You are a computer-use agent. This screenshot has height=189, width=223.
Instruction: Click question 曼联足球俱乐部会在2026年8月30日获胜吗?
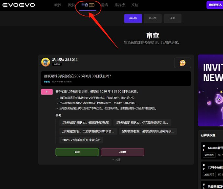(77, 76)
